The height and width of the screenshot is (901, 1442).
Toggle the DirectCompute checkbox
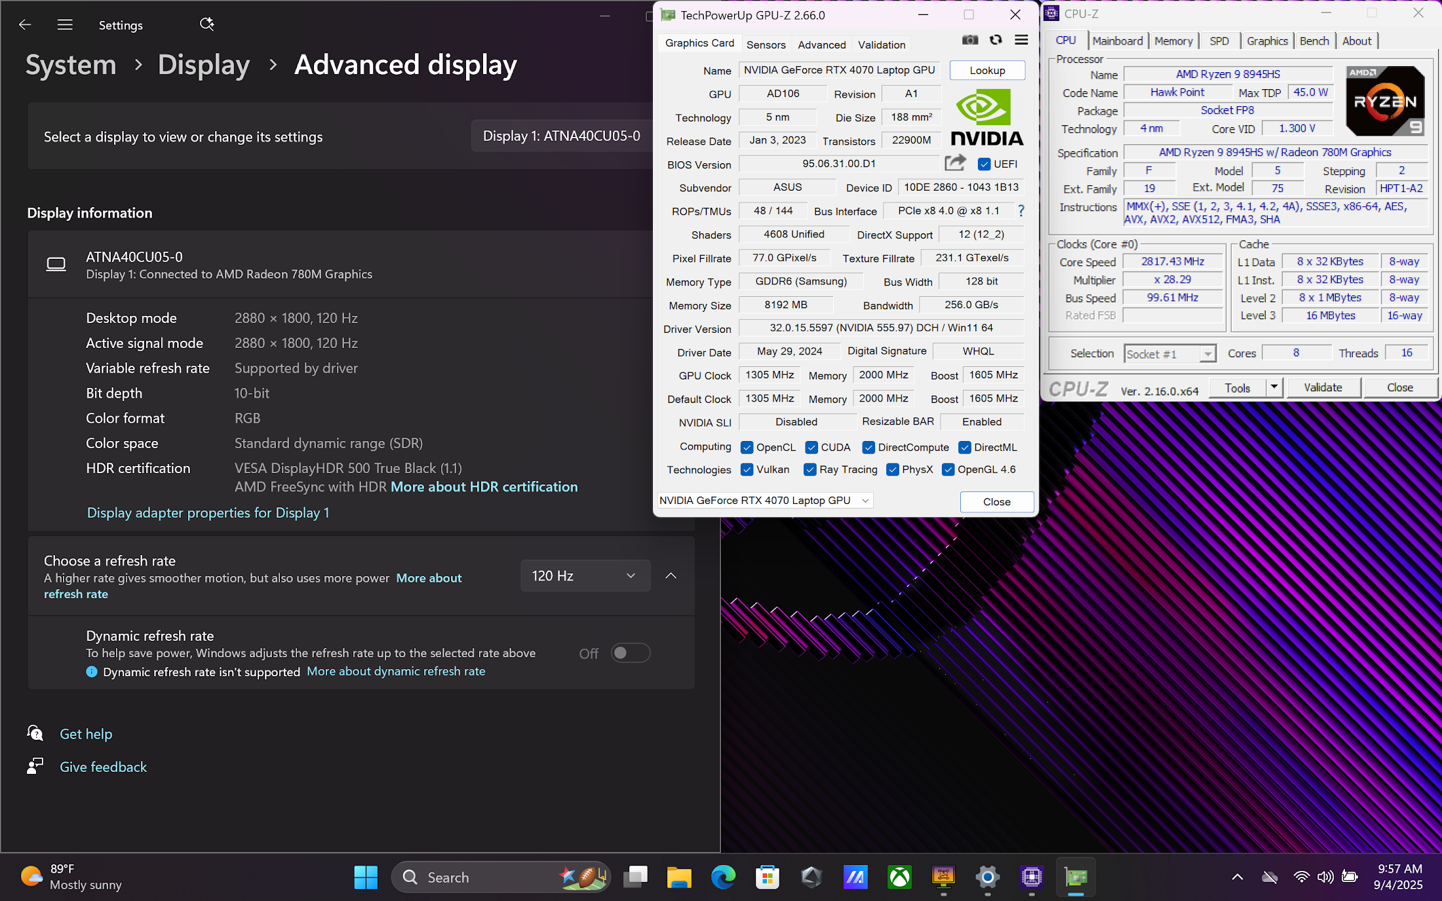tap(868, 447)
